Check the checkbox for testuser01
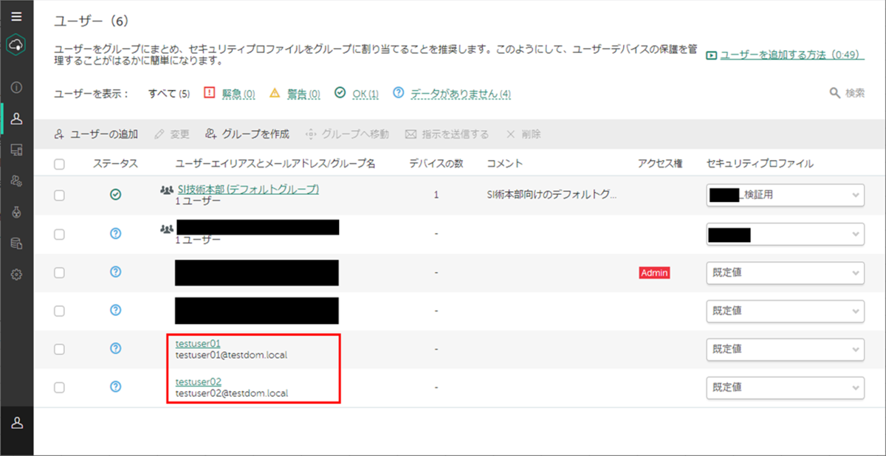The height and width of the screenshot is (456, 886). click(60, 349)
